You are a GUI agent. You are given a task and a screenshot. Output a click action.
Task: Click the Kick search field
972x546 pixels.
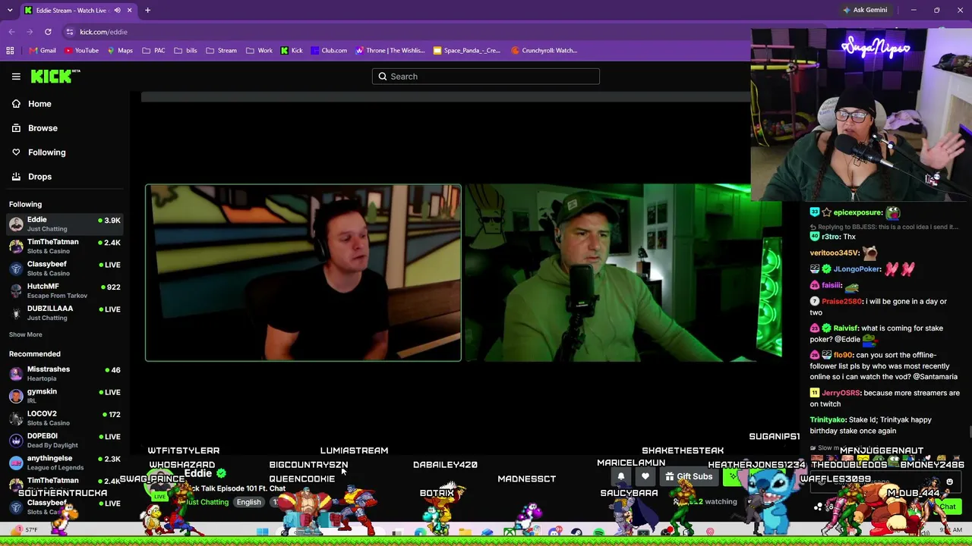(x=486, y=77)
